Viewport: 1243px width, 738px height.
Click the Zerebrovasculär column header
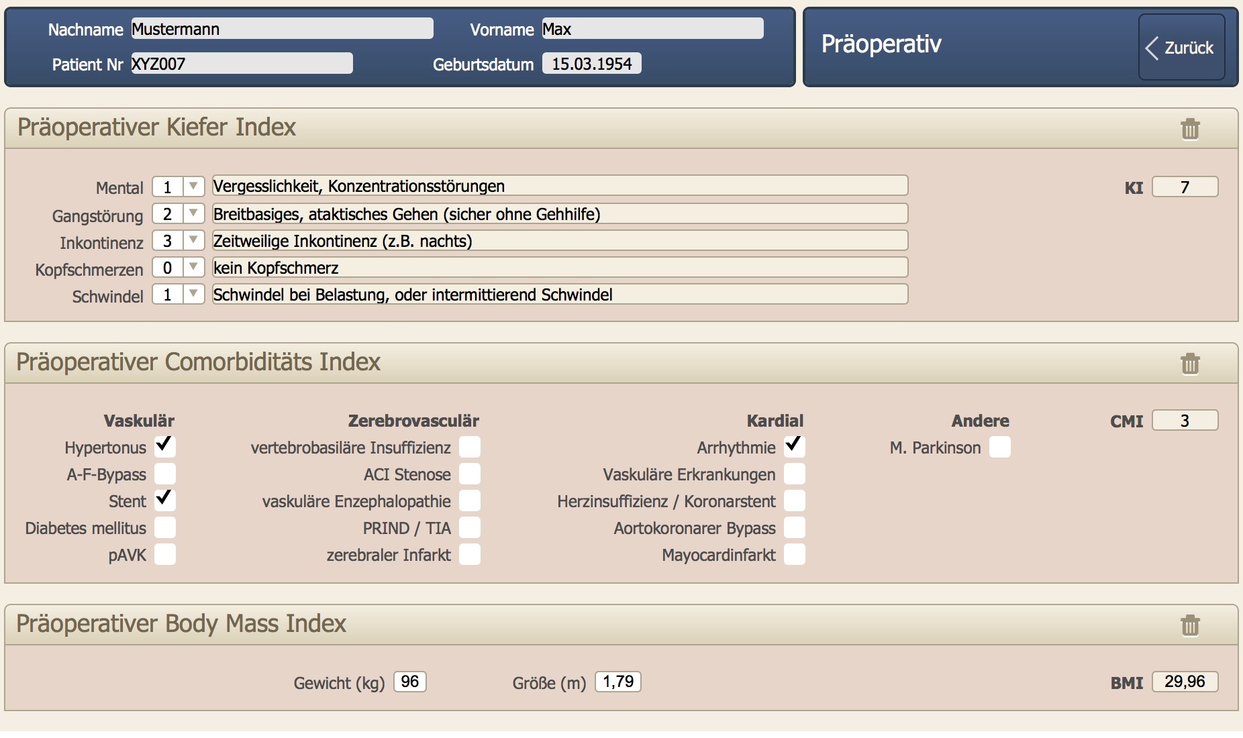point(413,421)
